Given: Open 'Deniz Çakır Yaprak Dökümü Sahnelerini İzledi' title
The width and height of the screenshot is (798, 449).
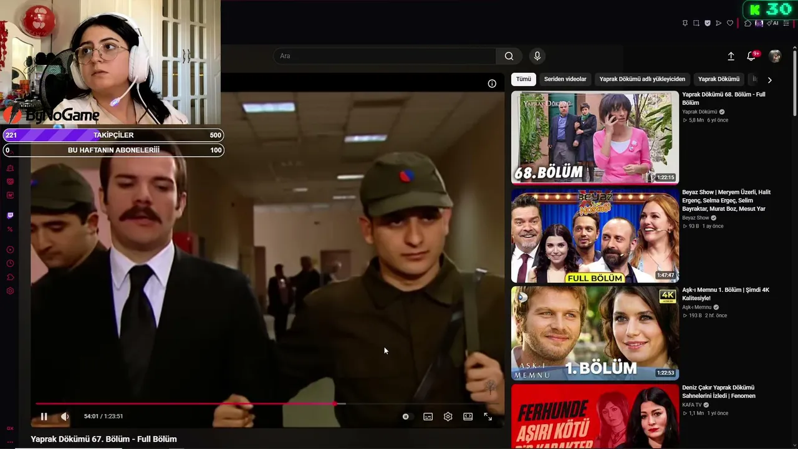Looking at the screenshot, I should pos(719,392).
